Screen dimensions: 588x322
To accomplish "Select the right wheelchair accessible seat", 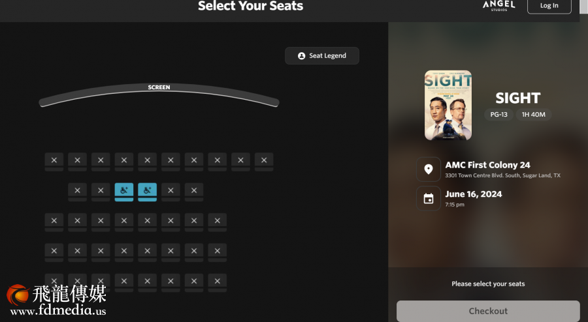I will (x=147, y=190).
